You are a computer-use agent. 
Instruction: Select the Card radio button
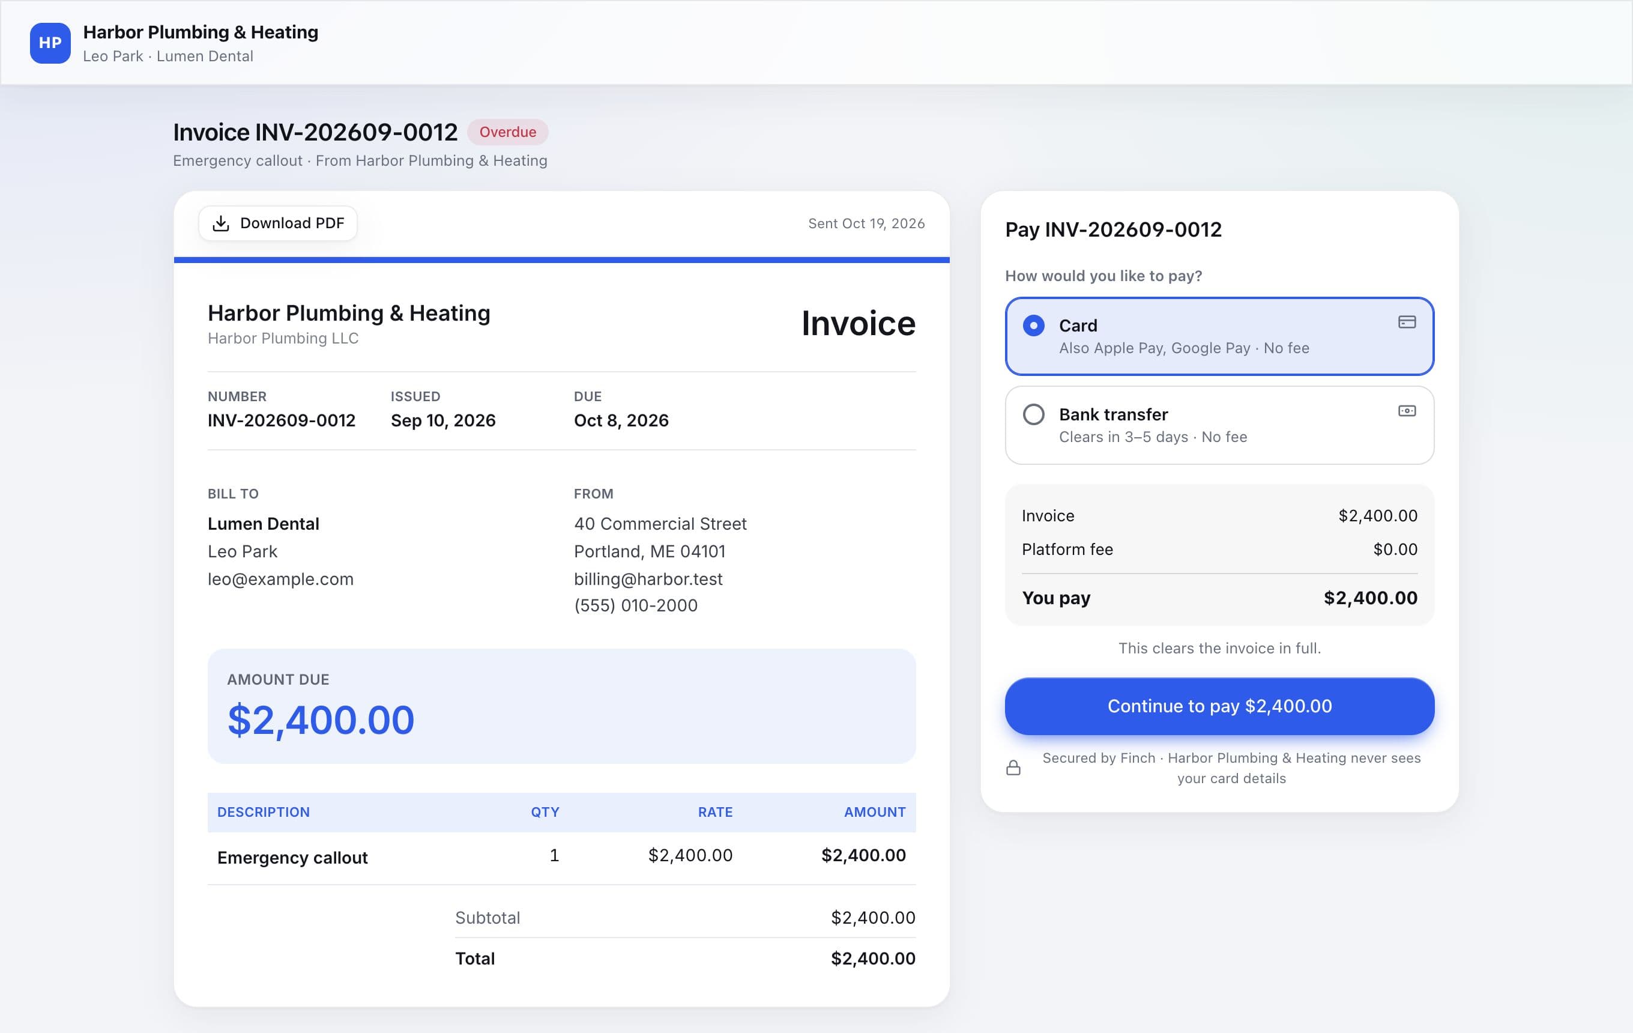[x=1033, y=326]
